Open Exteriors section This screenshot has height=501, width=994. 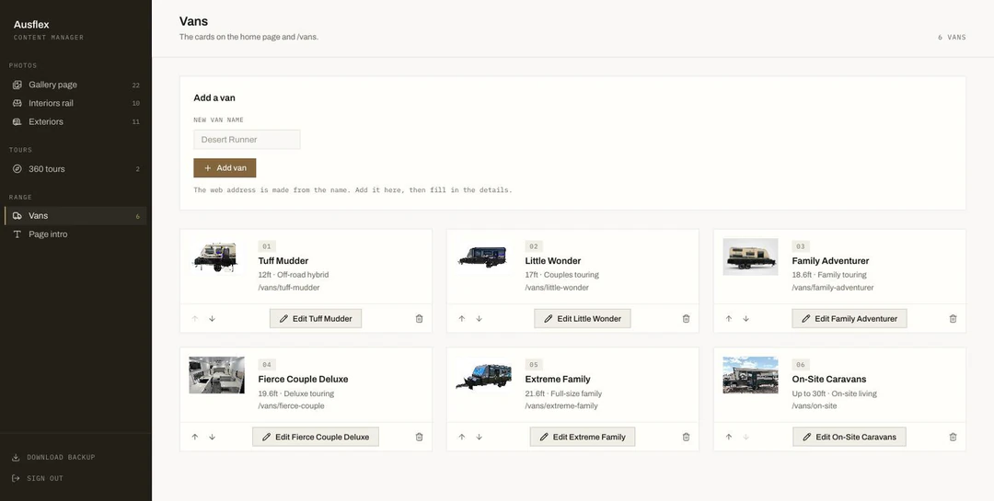(x=75, y=121)
